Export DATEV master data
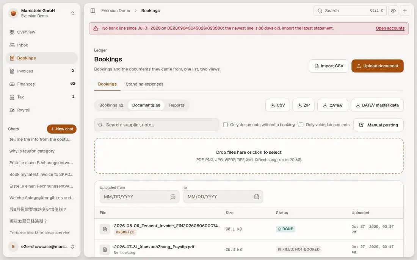417x260 pixels. [377, 106]
